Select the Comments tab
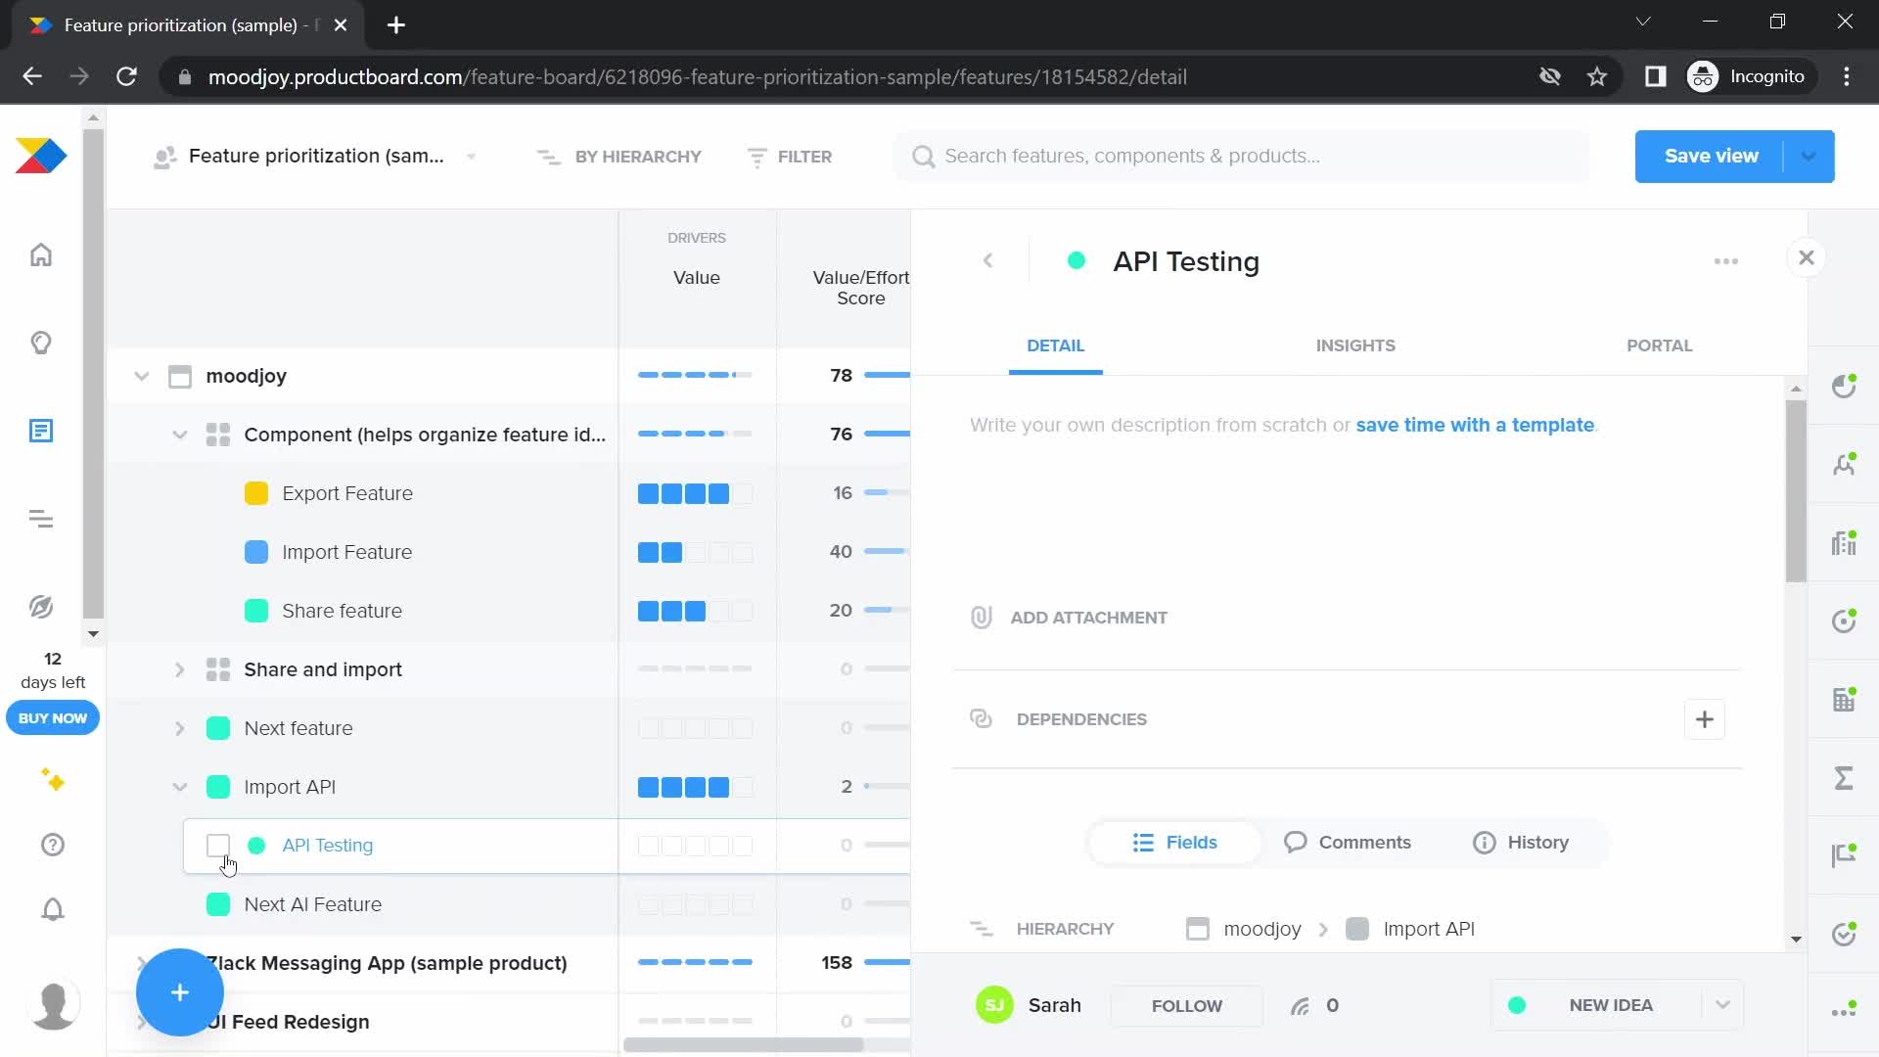1879x1057 pixels. click(1348, 843)
